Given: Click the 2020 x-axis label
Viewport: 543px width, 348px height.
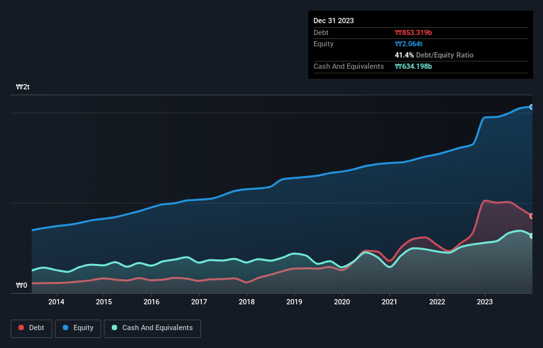Looking at the screenshot, I should (342, 302).
